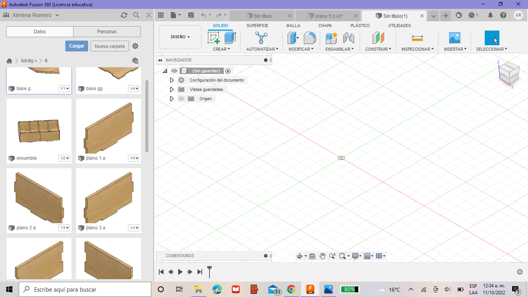
Task: Click the data panel vertical scrollbar
Action: pyautogui.click(x=147, y=116)
